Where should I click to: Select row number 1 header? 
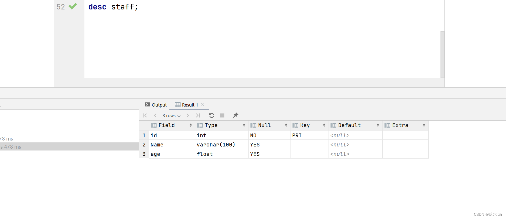[144, 135]
